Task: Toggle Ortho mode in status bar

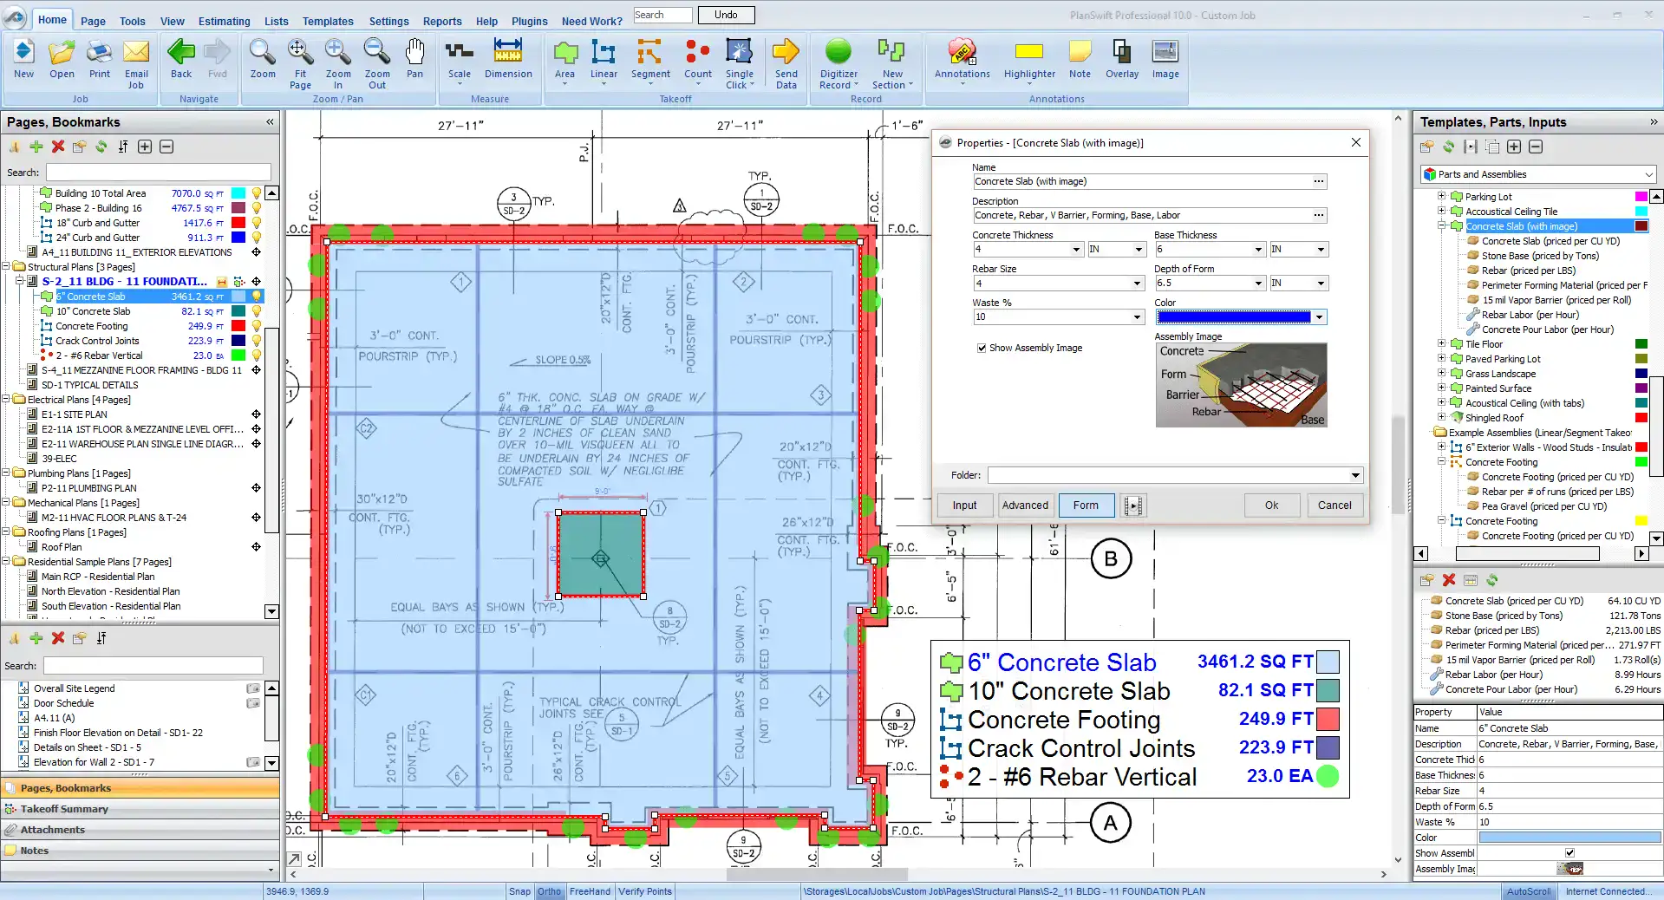Action: coord(549,891)
